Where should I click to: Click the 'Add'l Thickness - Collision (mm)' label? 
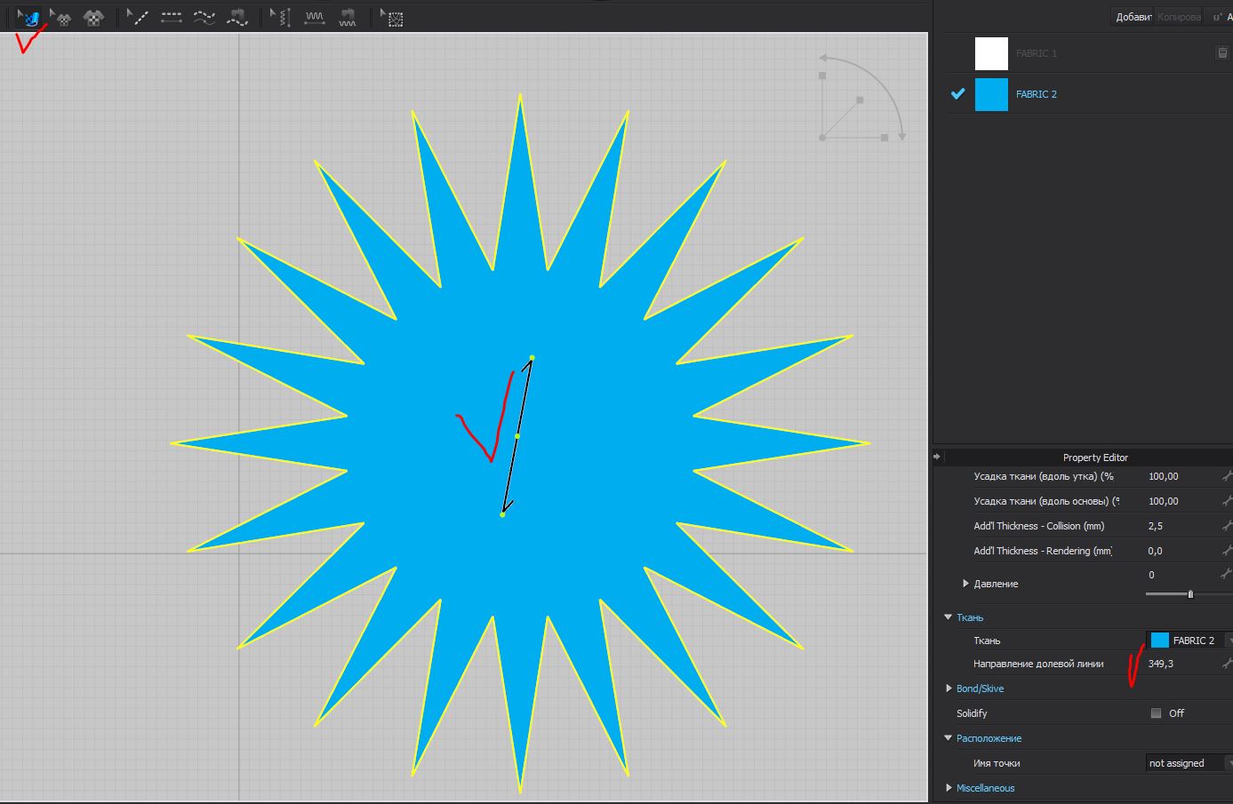[1039, 526]
